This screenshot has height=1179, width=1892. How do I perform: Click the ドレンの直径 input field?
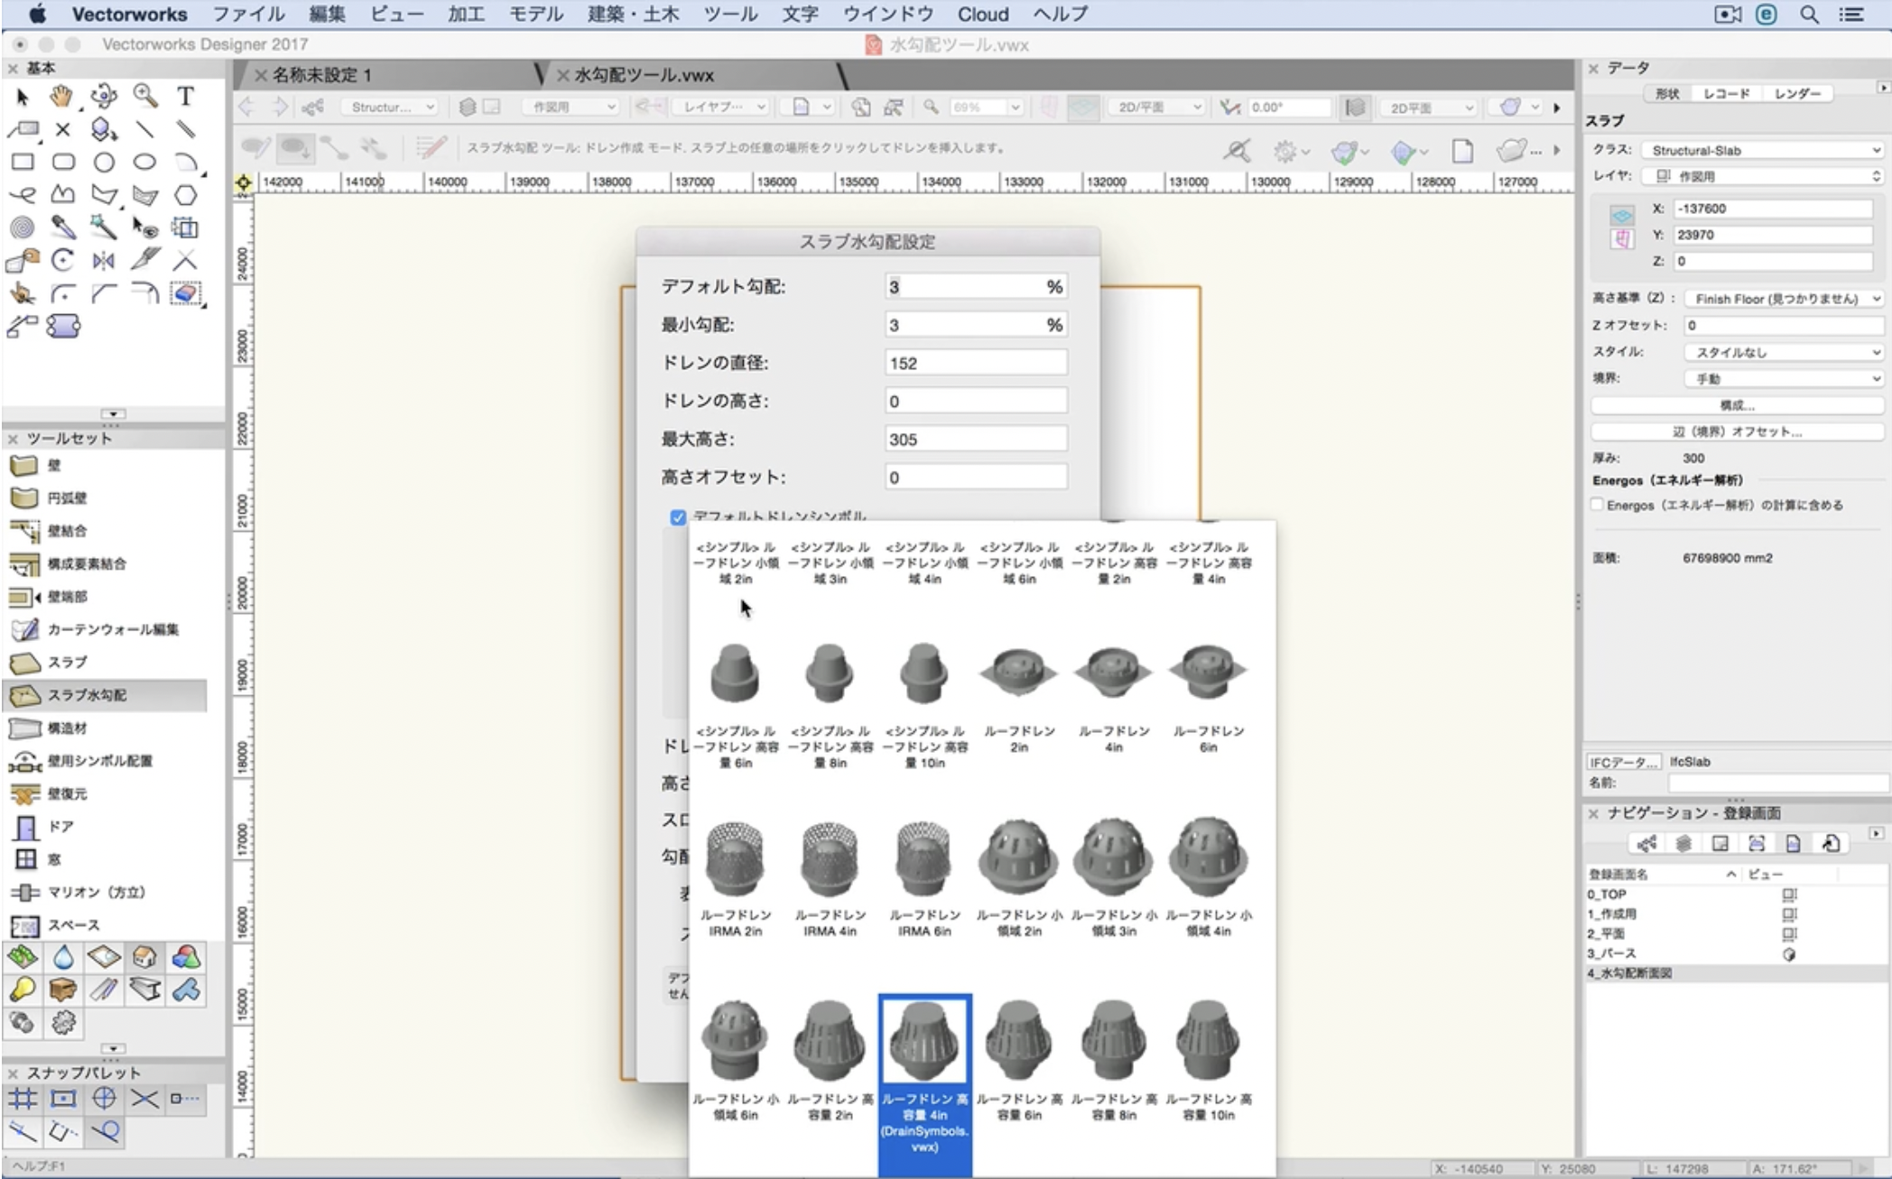[976, 363]
